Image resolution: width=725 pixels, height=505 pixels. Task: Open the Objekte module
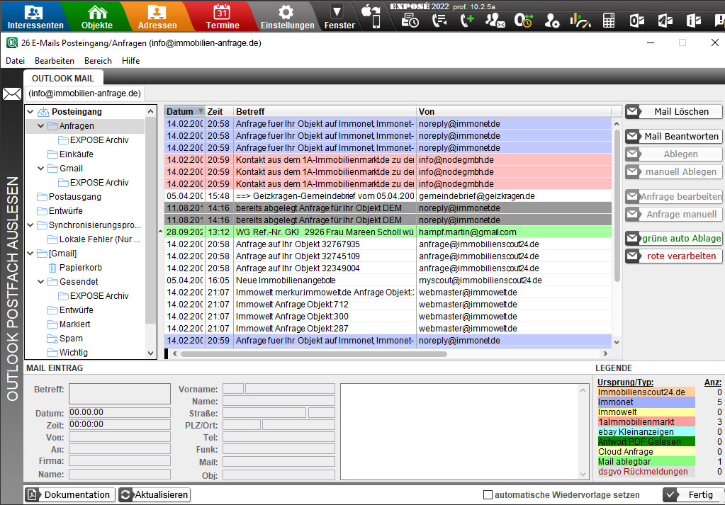(96, 16)
